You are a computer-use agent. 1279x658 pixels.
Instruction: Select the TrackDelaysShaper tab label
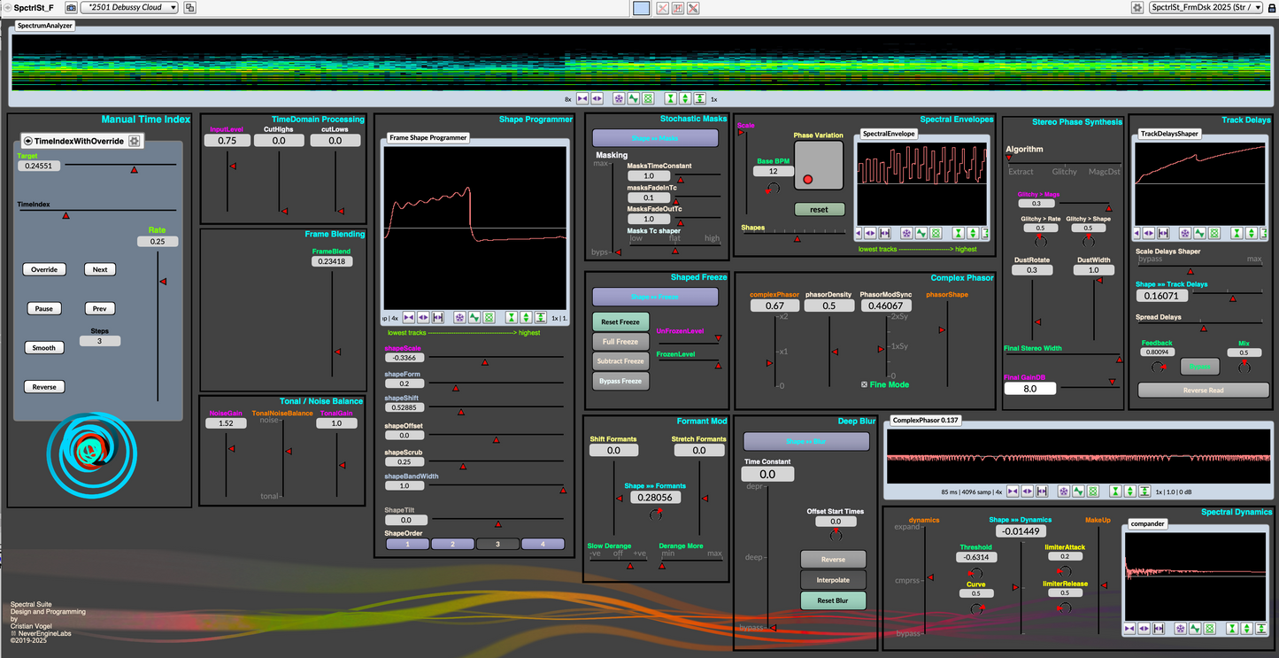coord(1169,134)
